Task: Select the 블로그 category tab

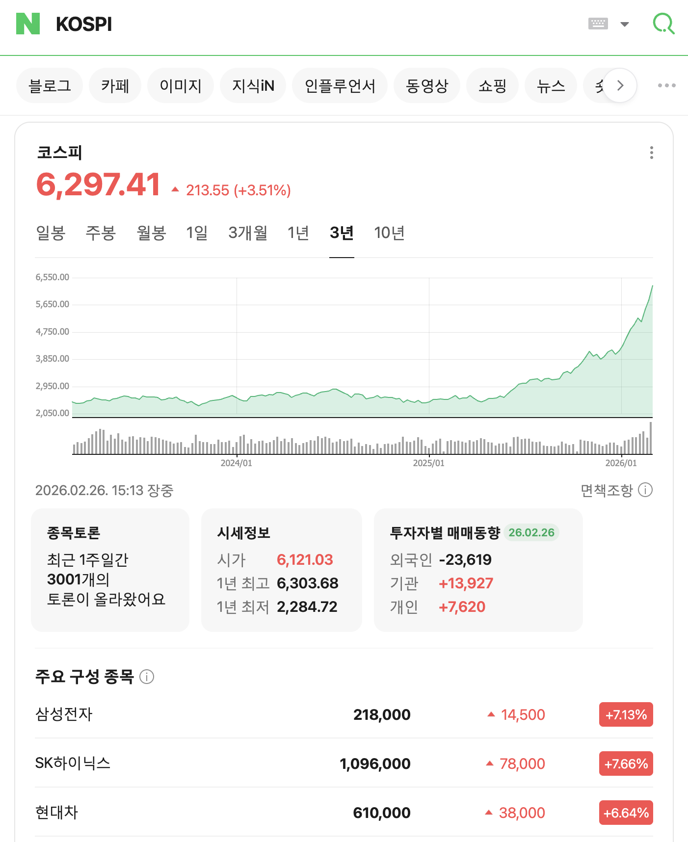Action: click(50, 85)
